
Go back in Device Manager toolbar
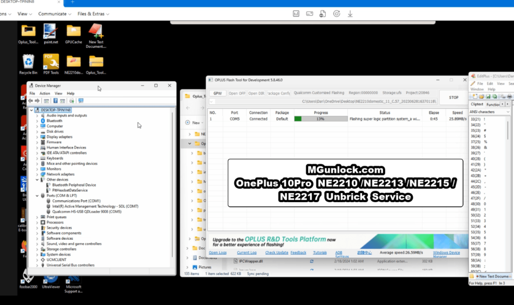click(x=31, y=101)
